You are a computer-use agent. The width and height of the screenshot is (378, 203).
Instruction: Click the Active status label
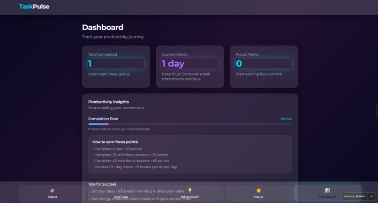(x=286, y=119)
